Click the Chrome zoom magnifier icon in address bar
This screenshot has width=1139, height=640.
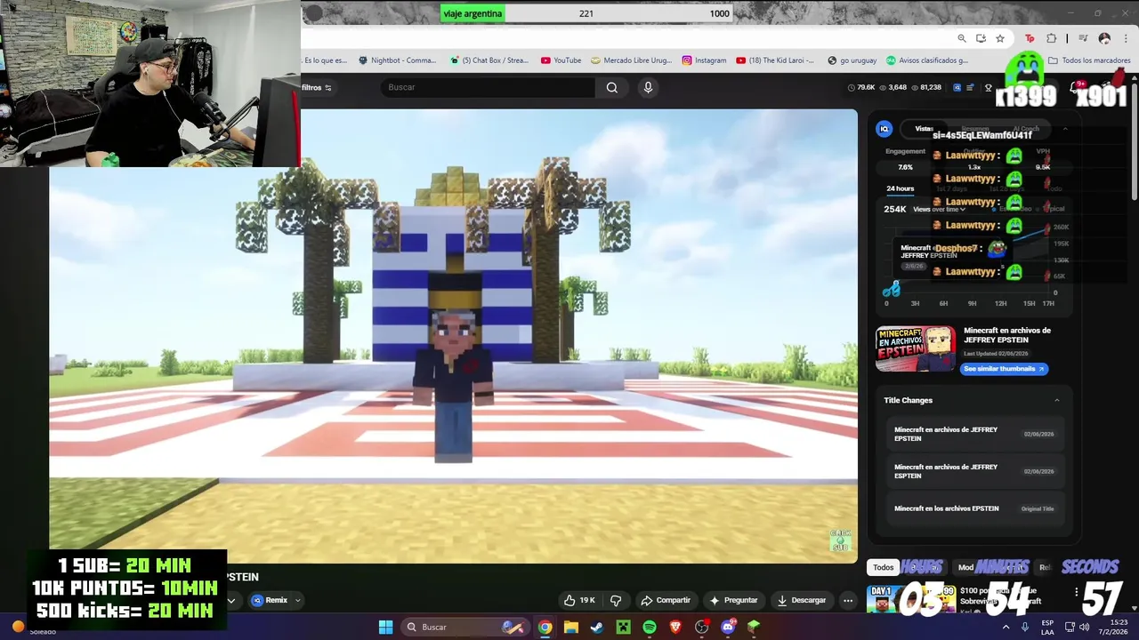pos(962,38)
